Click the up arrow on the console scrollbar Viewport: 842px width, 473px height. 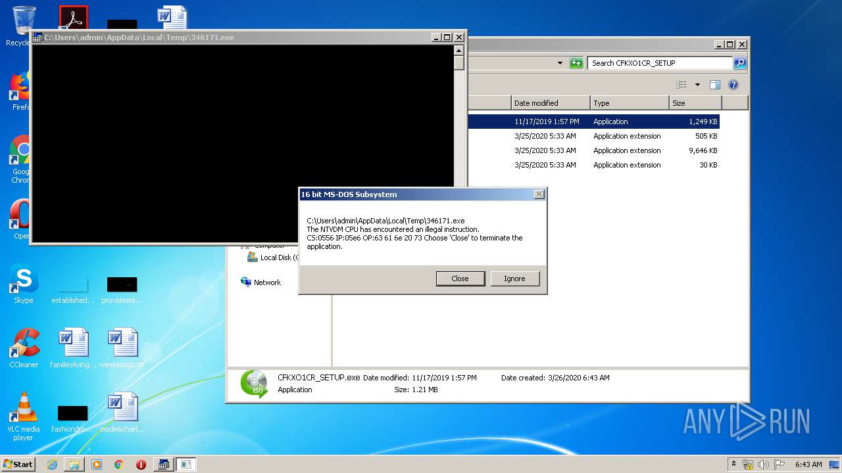(458, 50)
